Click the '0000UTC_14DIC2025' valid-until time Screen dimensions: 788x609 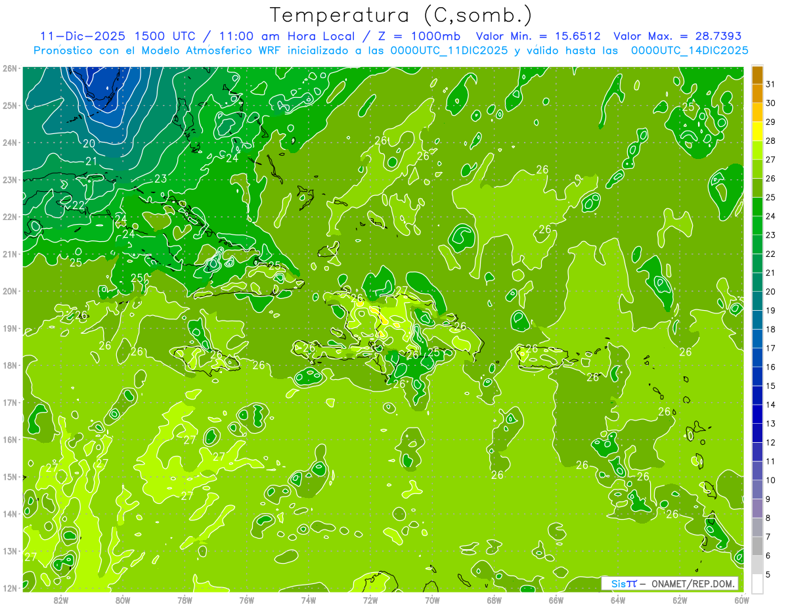[689, 51]
